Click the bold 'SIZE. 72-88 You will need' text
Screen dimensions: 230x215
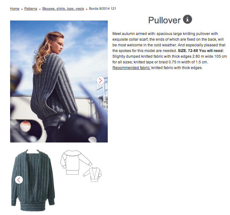(x=201, y=51)
